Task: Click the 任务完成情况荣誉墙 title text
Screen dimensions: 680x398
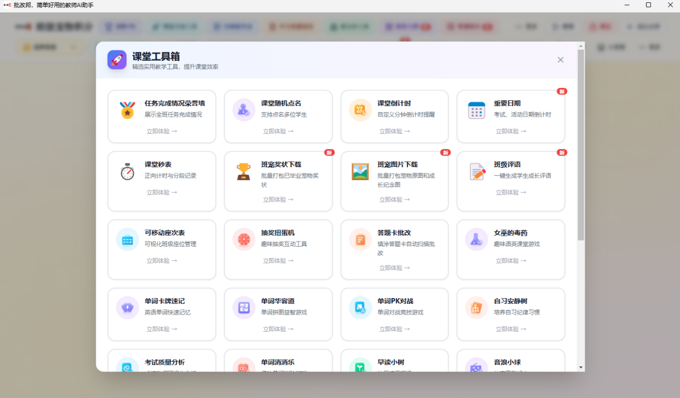Action: (x=175, y=103)
